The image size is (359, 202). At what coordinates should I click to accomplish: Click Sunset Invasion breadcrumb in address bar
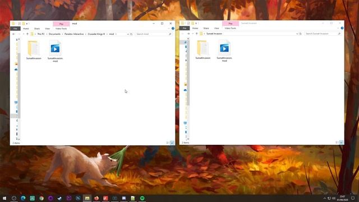(x=214, y=34)
